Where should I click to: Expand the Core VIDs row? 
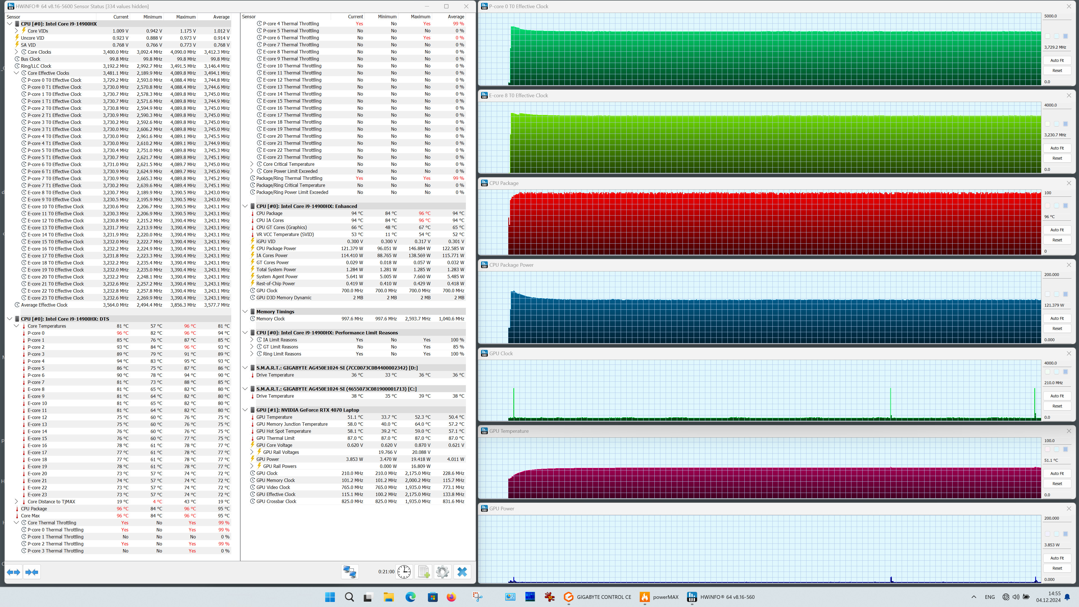click(x=17, y=31)
